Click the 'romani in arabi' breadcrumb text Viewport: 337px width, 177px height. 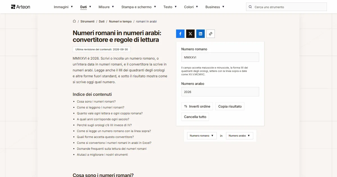coord(146,21)
